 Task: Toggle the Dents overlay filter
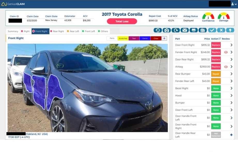coord(145,38)
